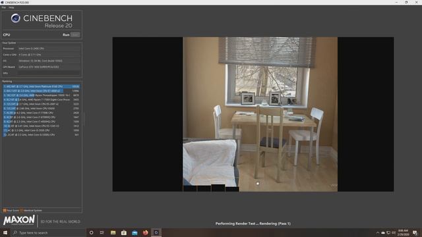Click the Your Score legend swatch
Screen dimensions: 422x237
tap(5, 211)
